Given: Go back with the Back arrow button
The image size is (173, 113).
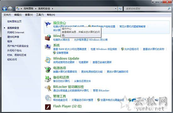Looking at the screenshot, I should pos(4,9).
